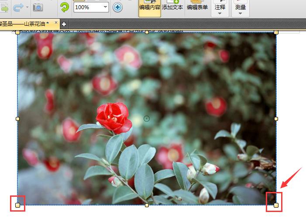Close the 山茶花油 document tab
Screen dimensions: 306x219
point(56,23)
